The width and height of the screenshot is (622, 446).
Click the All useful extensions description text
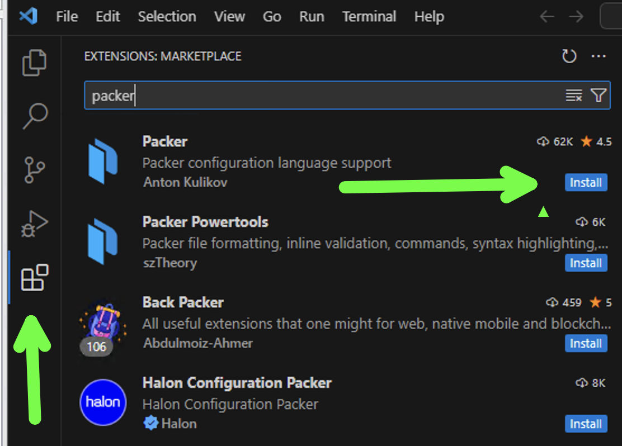pyautogui.click(x=376, y=324)
